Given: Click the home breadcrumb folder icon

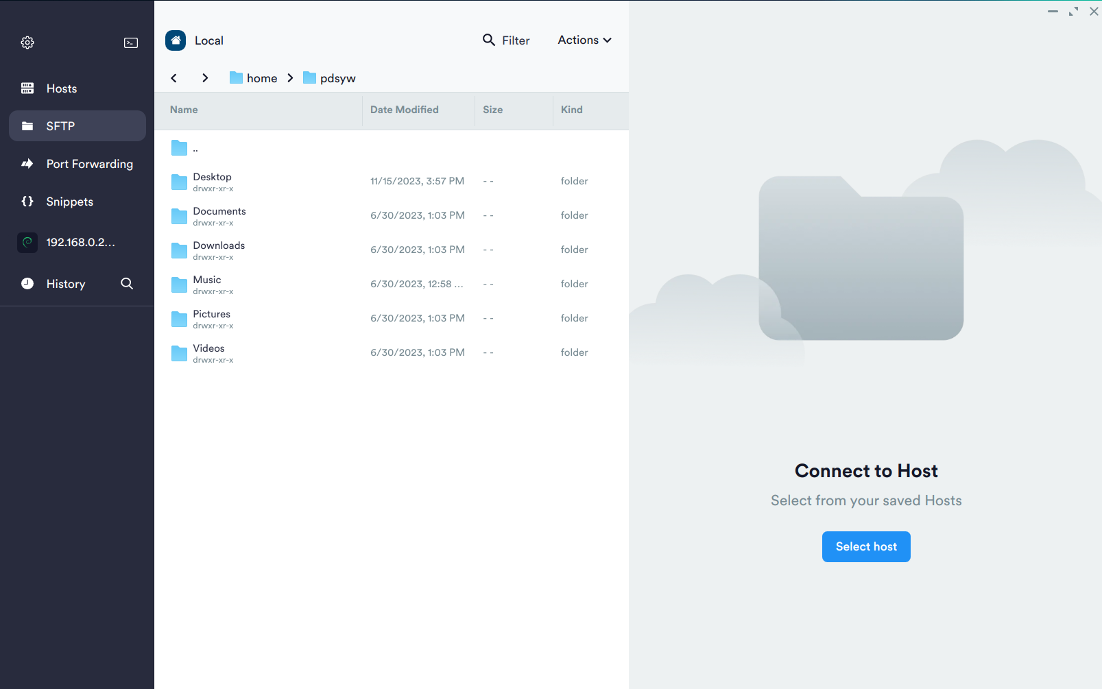Looking at the screenshot, I should 236,78.
